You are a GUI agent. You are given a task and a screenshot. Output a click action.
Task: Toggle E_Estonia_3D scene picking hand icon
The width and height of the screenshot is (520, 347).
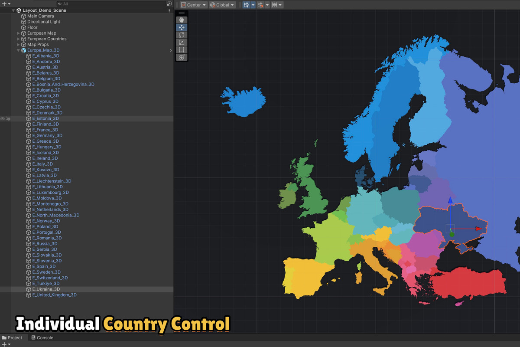[8, 118]
